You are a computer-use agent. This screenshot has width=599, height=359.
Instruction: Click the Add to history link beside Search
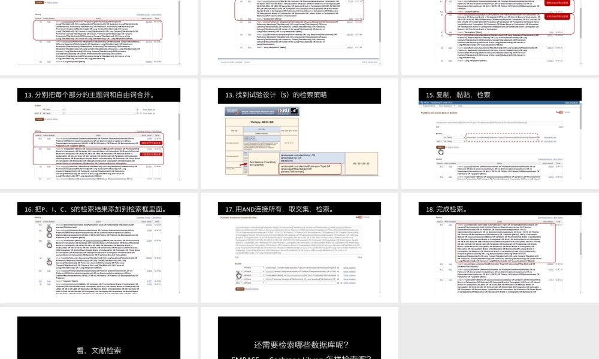pos(453,147)
